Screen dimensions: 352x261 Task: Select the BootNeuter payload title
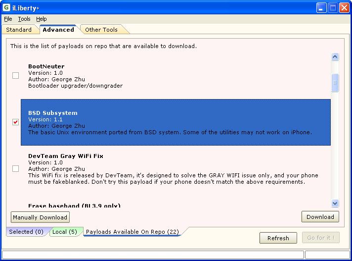46,66
